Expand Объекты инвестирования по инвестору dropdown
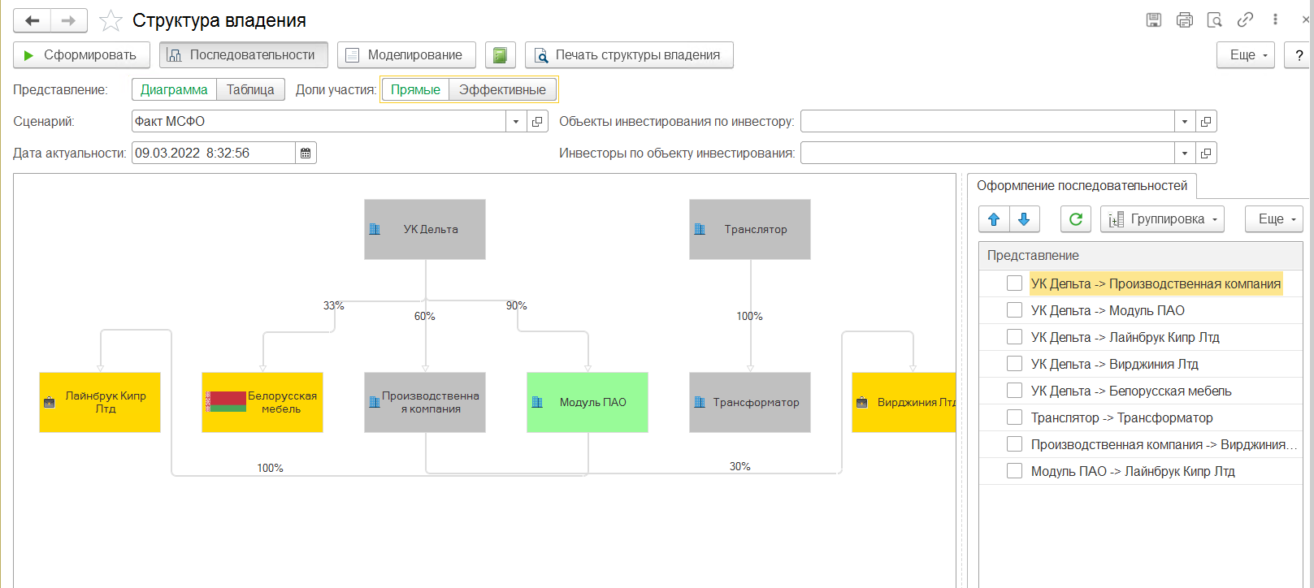This screenshot has height=588, width=1314. 1185,122
